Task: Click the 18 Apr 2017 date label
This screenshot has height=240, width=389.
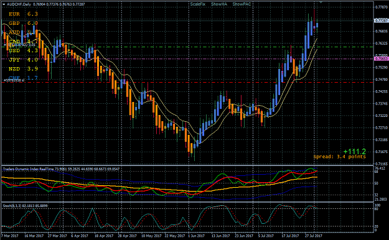Action: 104,236
